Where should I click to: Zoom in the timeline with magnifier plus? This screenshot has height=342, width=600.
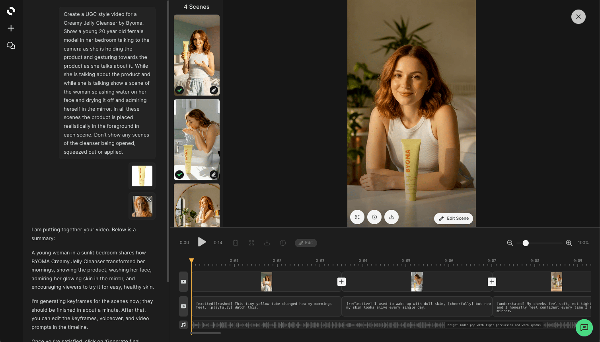click(x=569, y=243)
